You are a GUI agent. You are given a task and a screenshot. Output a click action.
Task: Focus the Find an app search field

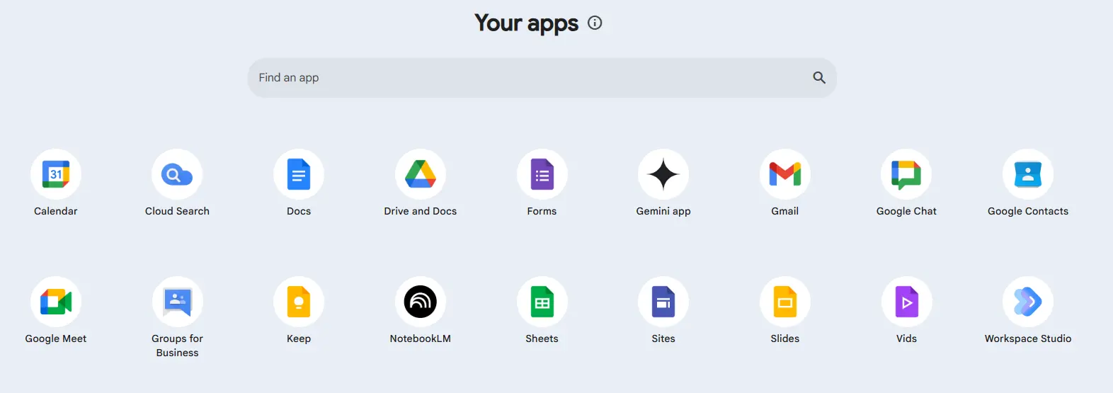coord(542,78)
